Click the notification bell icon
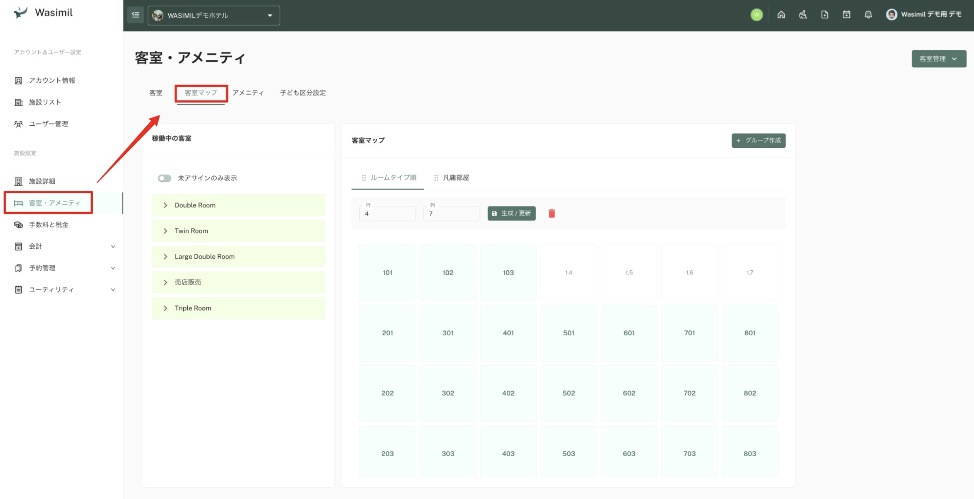The height and width of the screenshot is (499, 974). pos(868,15)
